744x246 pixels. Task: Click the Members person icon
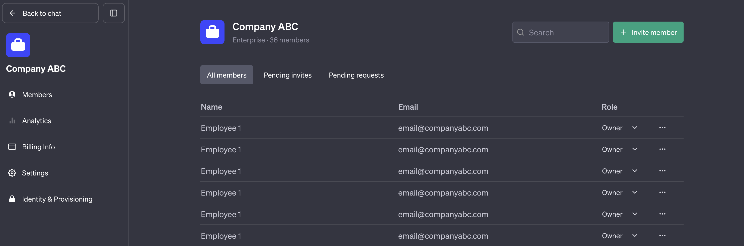12,94
